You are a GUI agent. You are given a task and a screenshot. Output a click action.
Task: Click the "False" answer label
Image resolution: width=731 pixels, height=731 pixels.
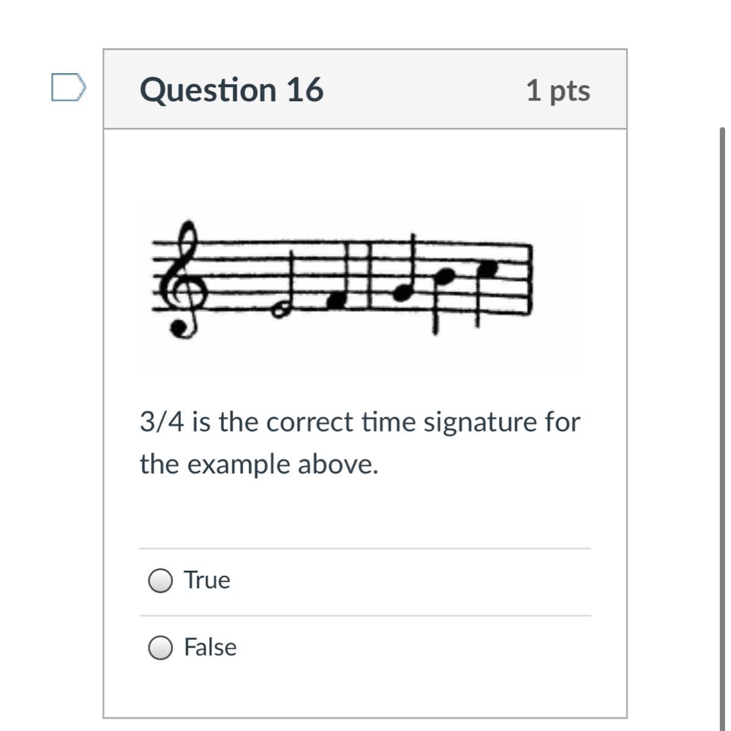(210, 647)
